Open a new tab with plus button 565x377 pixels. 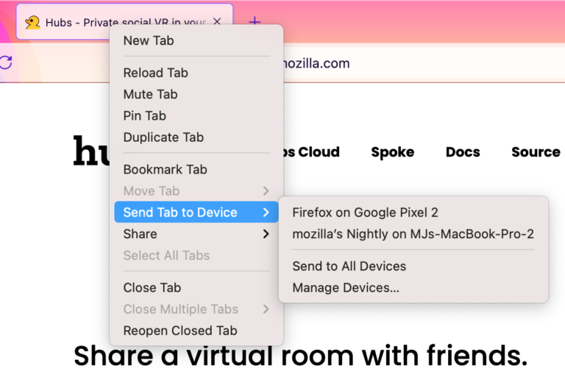click(x=255, y=22)
